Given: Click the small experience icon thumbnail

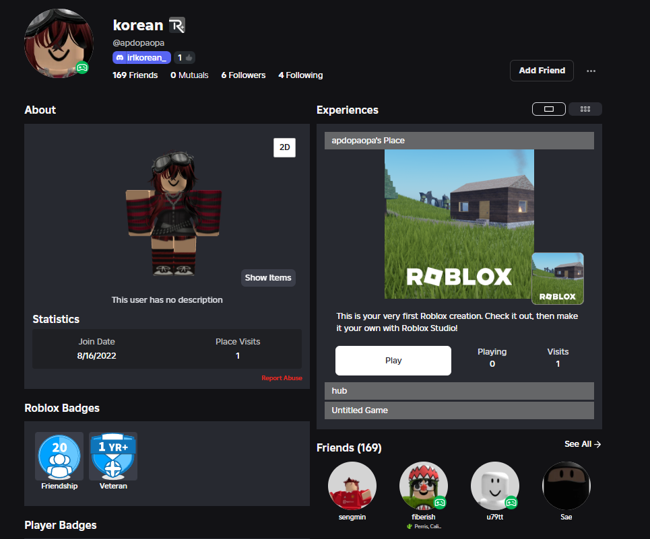Looking at the screenshot, I should pos(558,279).
